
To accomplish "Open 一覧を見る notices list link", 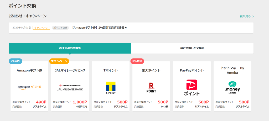I will (244, 16).
